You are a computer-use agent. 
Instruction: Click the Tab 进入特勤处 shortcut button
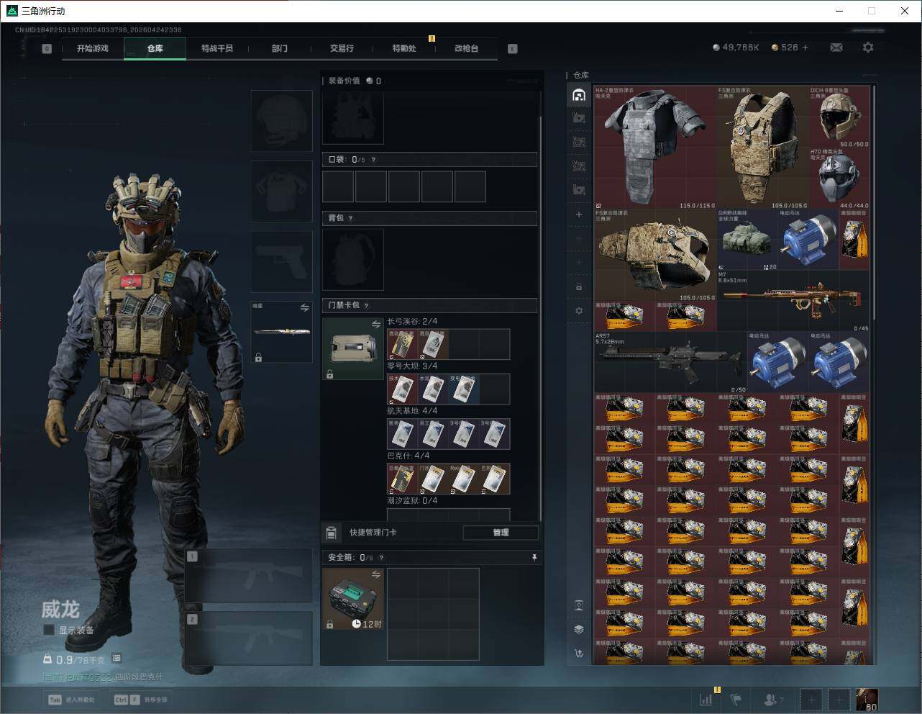tap(72, 699)
